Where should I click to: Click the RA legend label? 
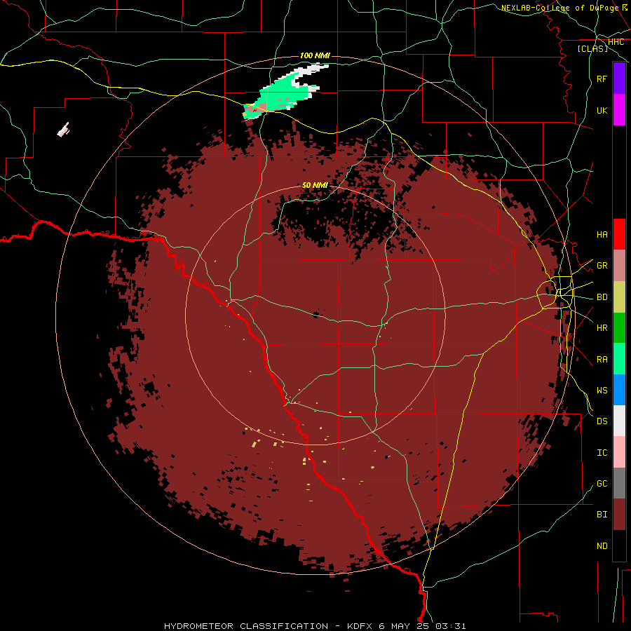602,359
